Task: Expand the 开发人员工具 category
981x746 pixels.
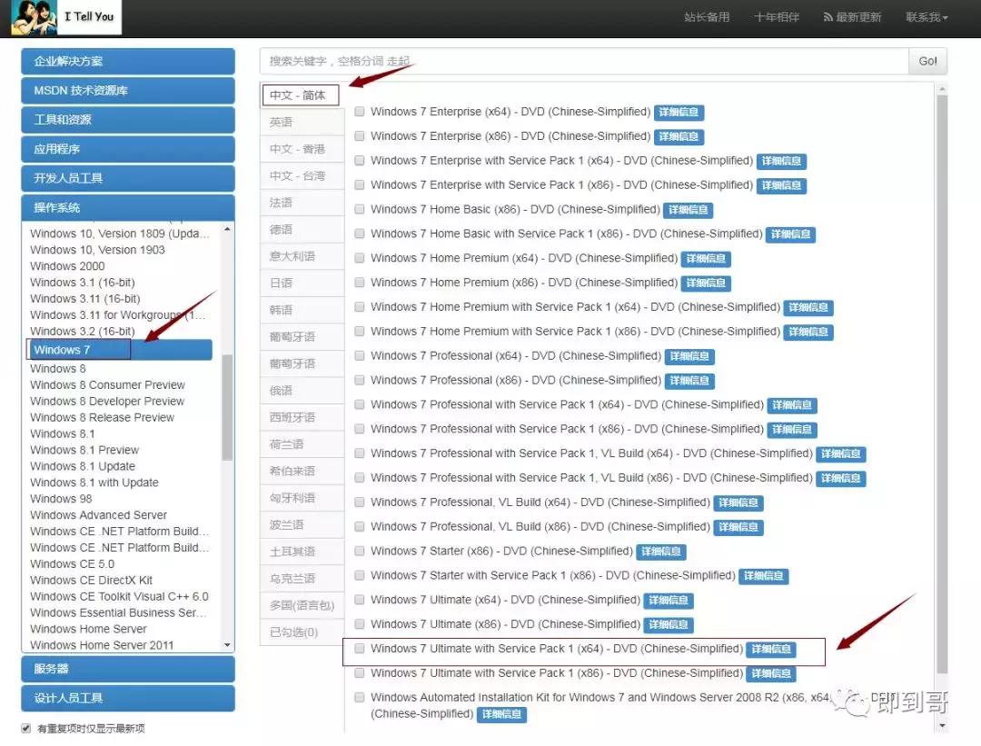Action: [x=128, y=178]
